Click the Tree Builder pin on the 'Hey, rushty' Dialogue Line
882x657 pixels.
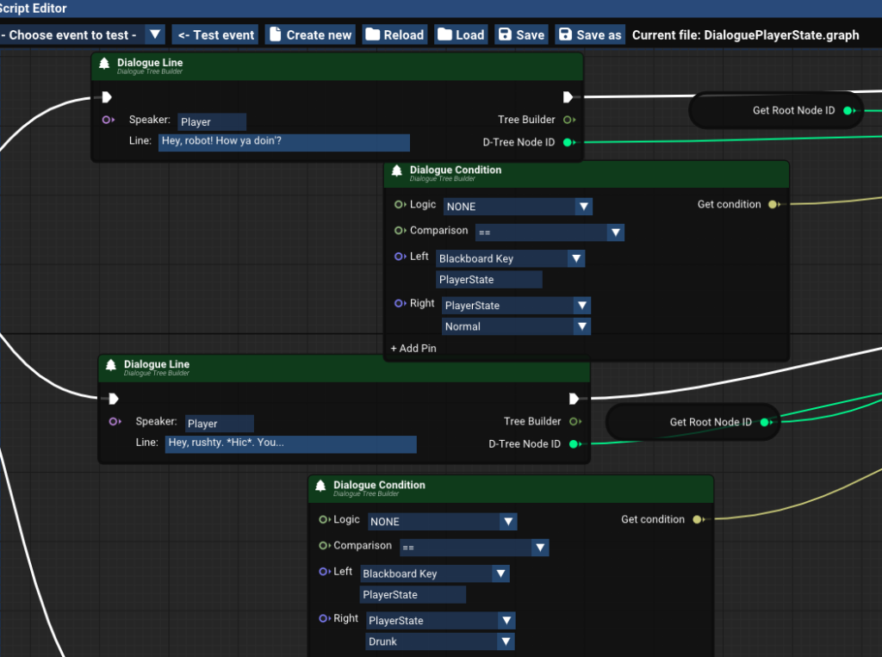point(574,422)
